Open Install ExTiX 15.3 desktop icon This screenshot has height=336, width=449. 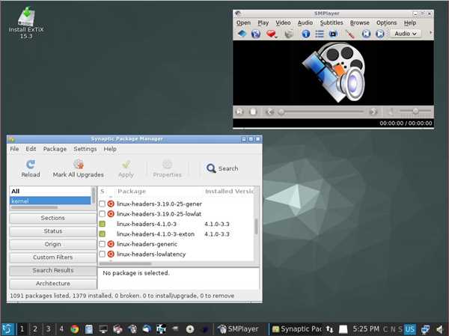tap(26, 23)
